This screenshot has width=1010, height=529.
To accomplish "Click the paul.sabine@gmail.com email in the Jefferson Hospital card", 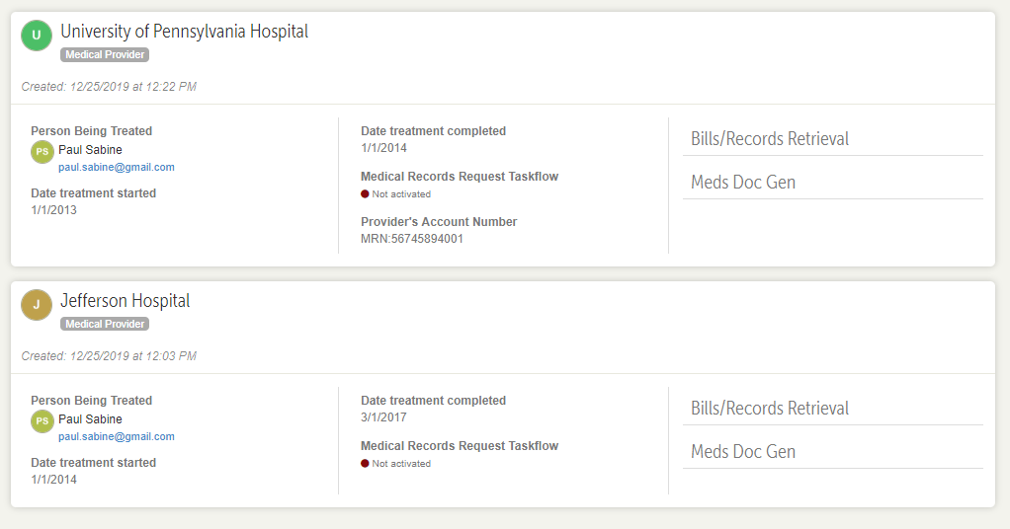I will point(117,437).
